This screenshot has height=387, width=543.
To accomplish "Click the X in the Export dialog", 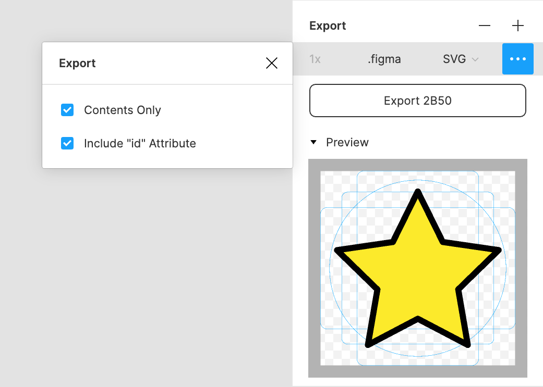I will tap(271, 63).
